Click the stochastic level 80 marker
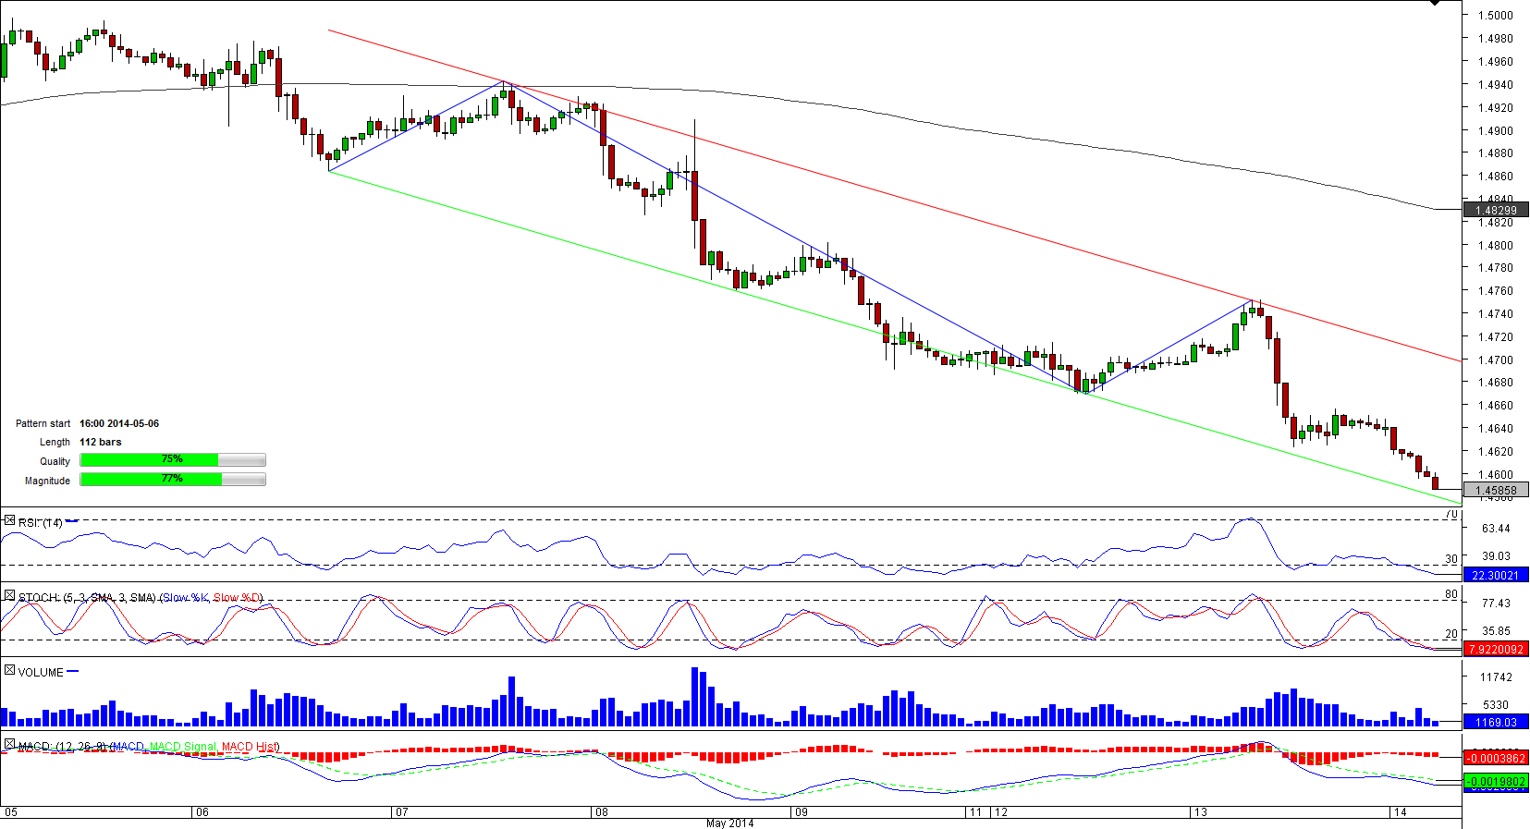This screenshot has width=1530, height=829. 1451,594
